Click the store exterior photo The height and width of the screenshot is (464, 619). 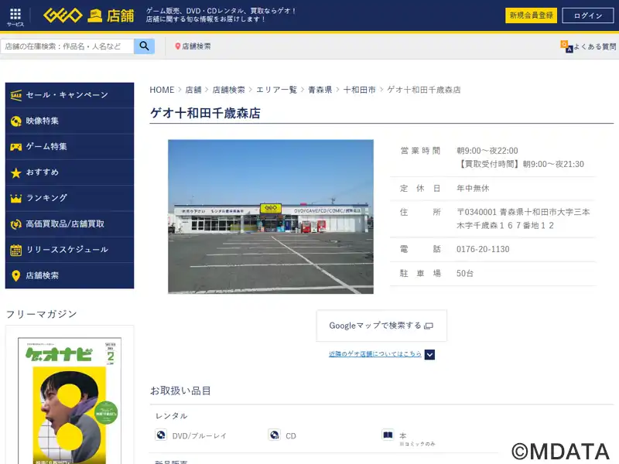(271, 217)
